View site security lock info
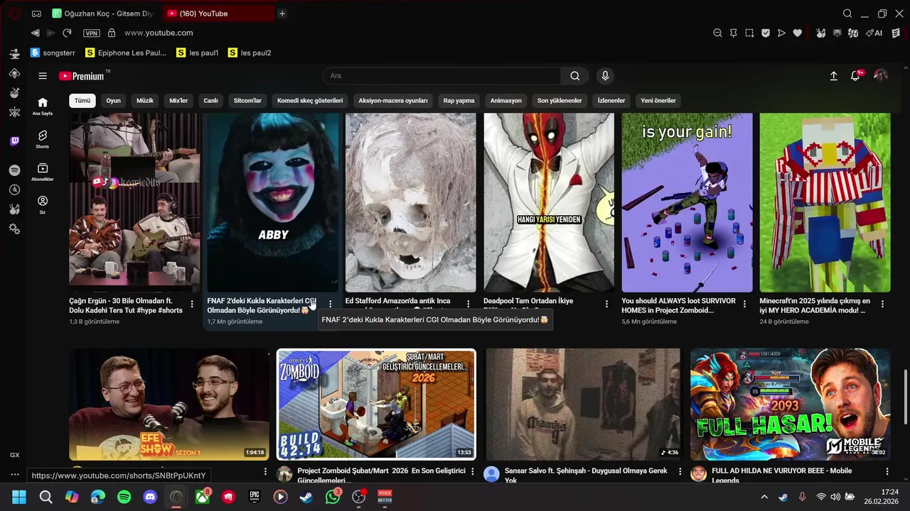The height and width of the screenshot is (511, 910). pos(112,33)
